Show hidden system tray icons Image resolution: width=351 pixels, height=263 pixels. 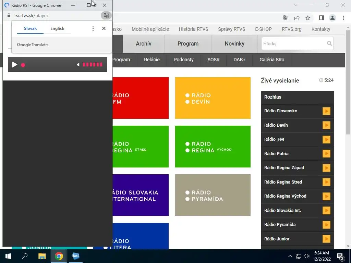(x=290, y=256)
